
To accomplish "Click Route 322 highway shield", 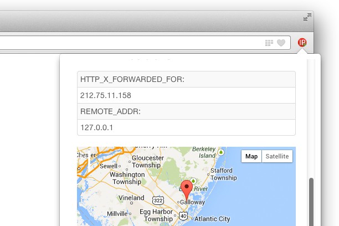I will (x=158, y=201).
